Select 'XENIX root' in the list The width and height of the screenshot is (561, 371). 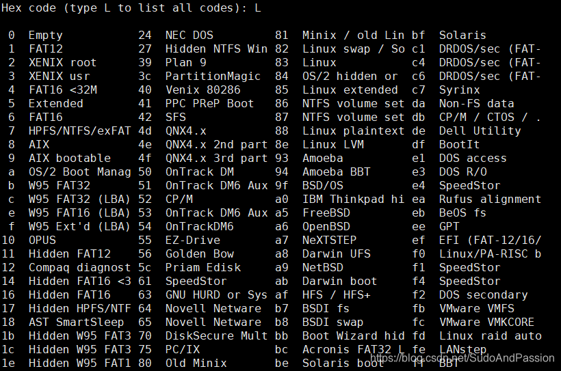point(63,63)
